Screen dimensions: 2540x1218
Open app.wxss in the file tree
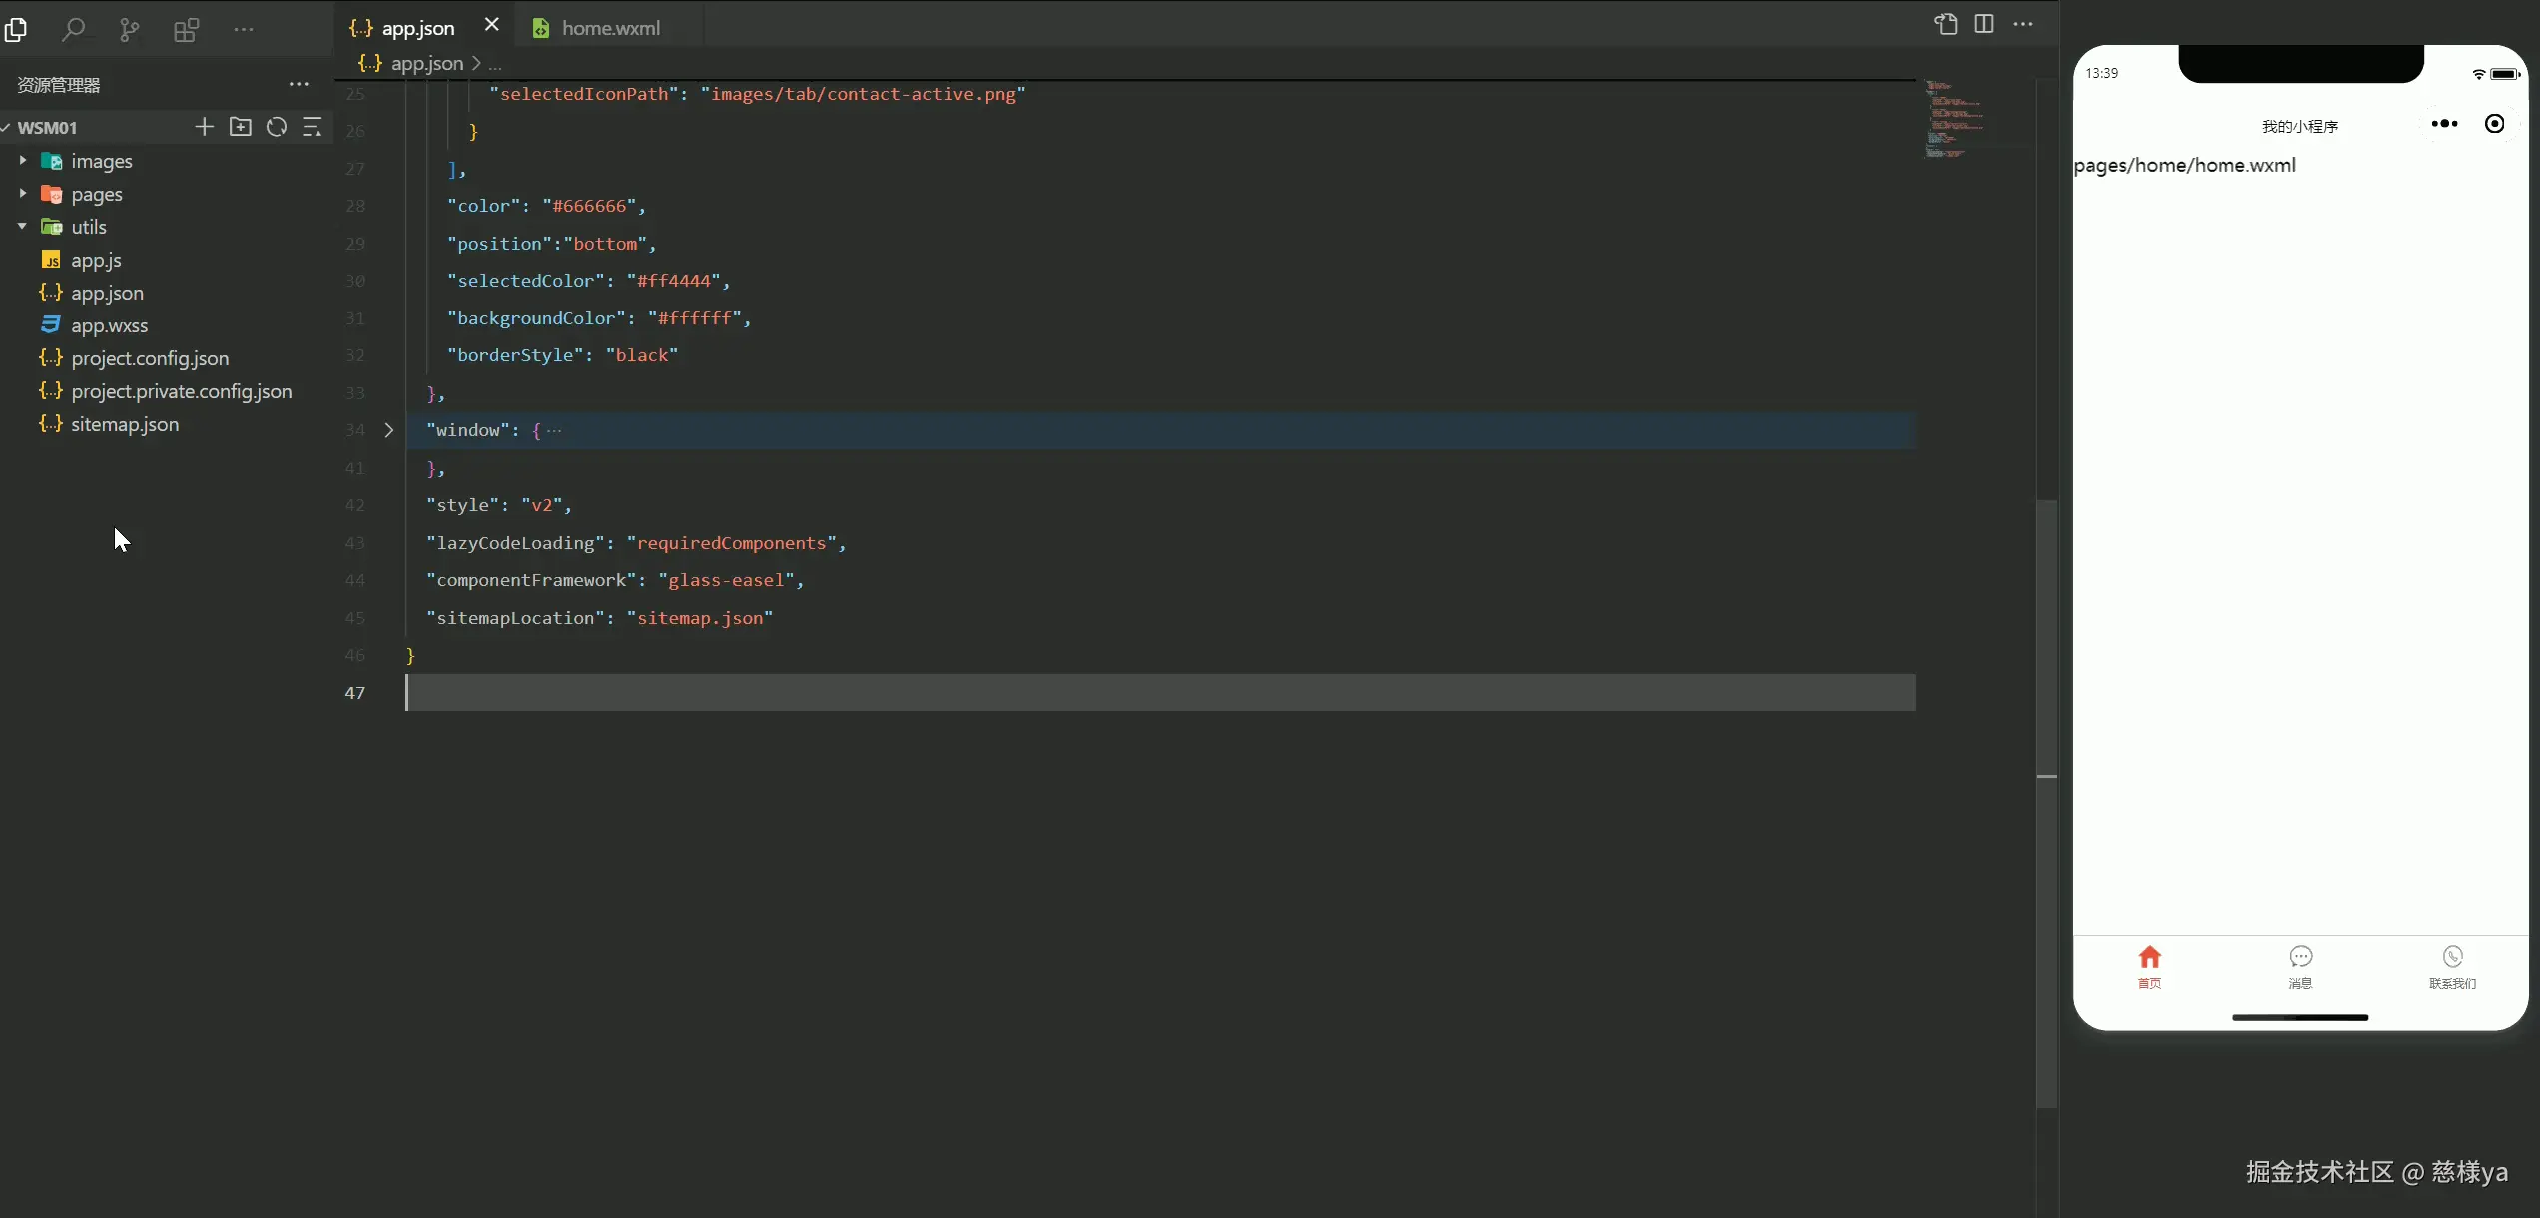click(109, 325)
